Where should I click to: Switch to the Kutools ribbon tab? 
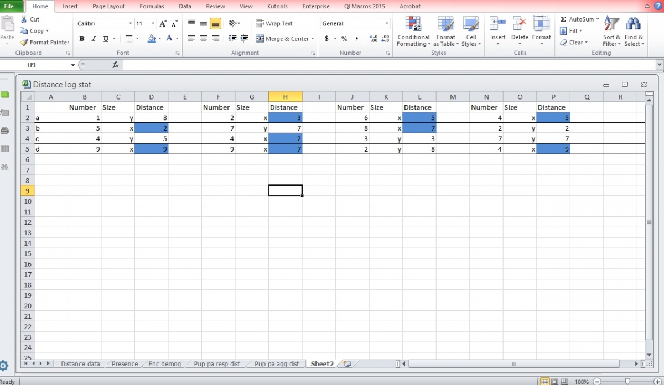(277, 6)
